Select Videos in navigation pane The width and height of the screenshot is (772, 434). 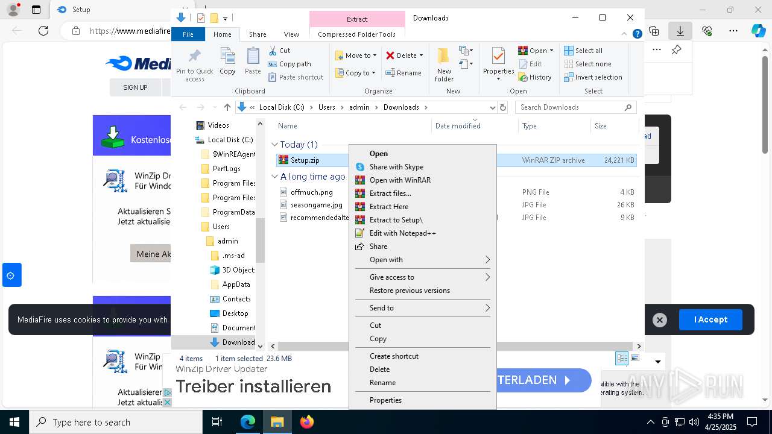click(218, 125)
